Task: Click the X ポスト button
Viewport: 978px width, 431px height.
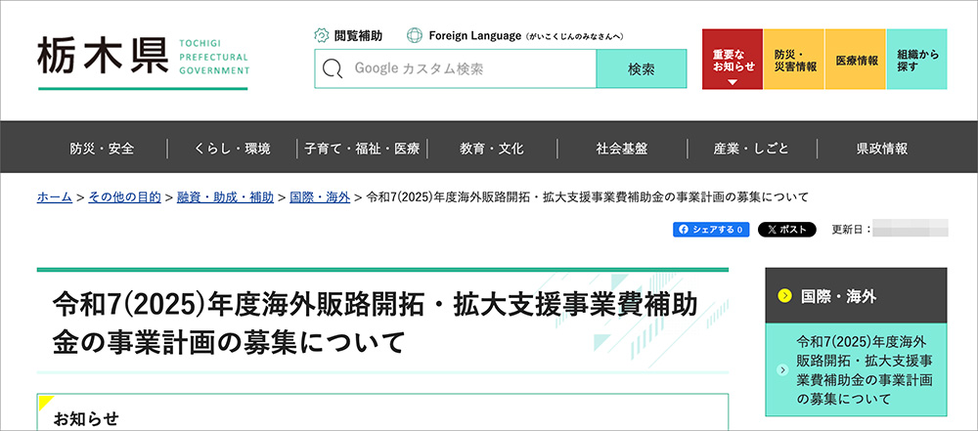Action: 787,229
